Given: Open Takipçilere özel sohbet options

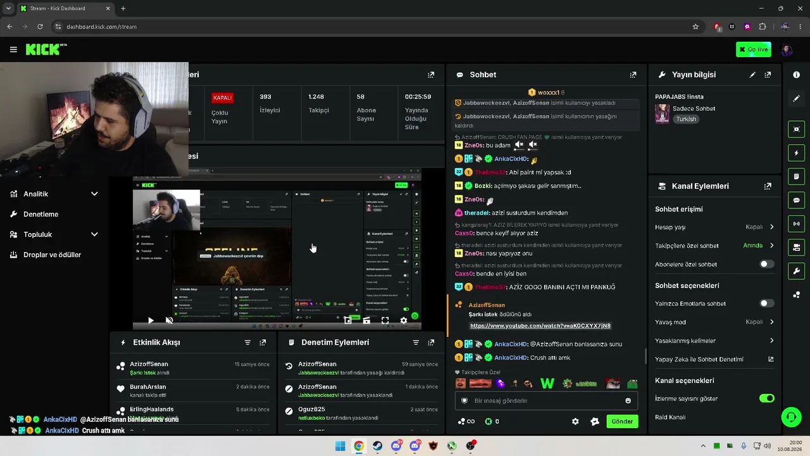Looking at the screenshot, I should (x=714, y=246).
